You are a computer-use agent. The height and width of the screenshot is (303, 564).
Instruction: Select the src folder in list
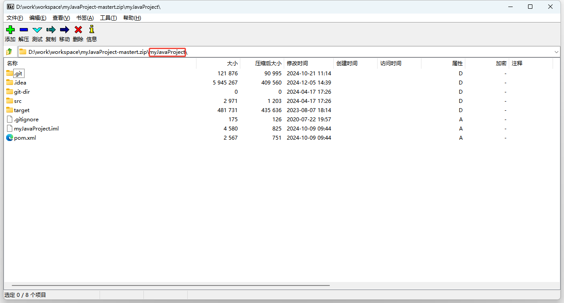click(x=18, y=101)
